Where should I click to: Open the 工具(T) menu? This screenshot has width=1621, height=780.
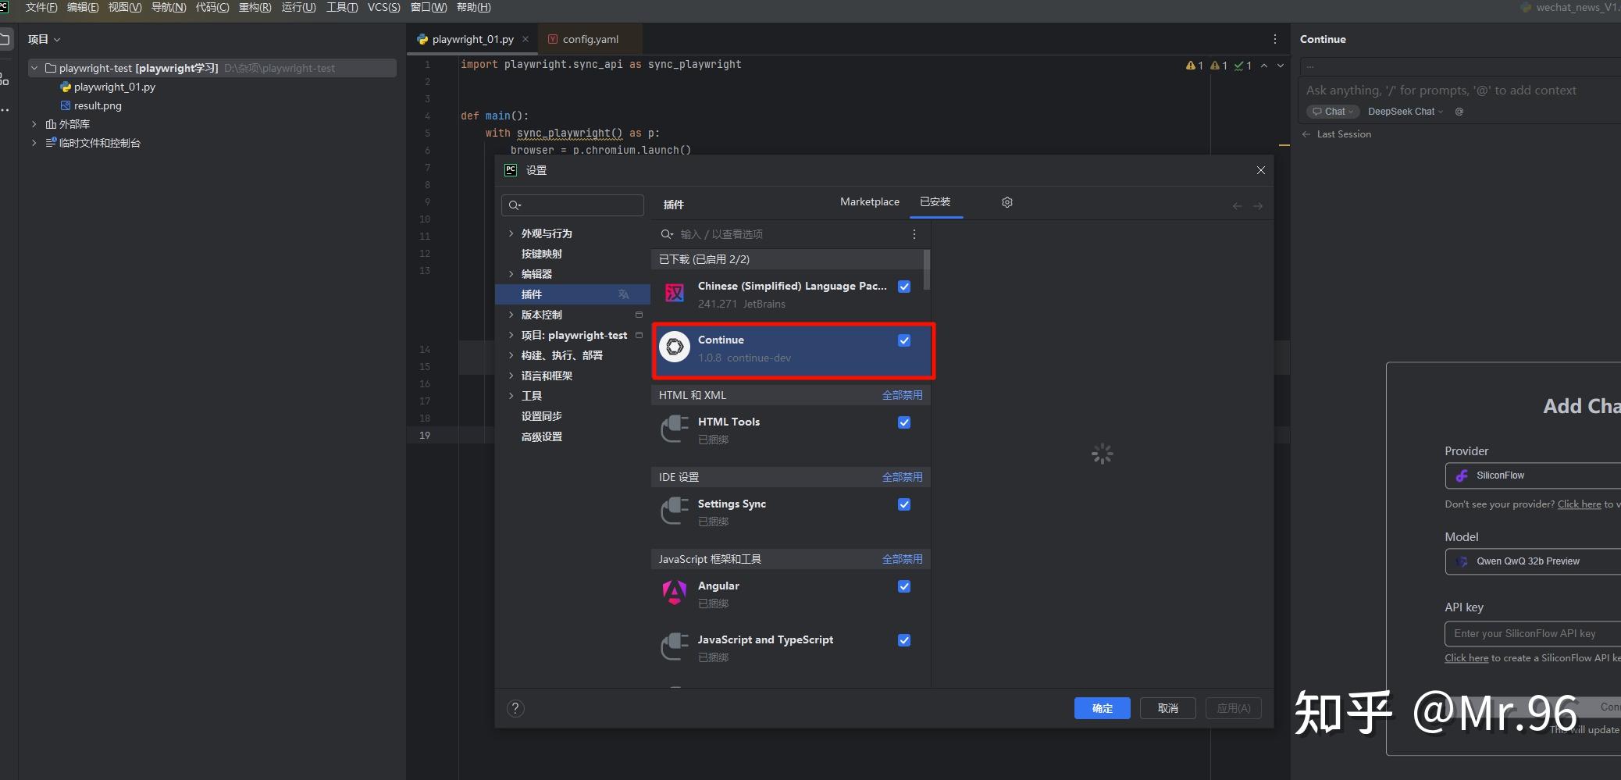341,7
